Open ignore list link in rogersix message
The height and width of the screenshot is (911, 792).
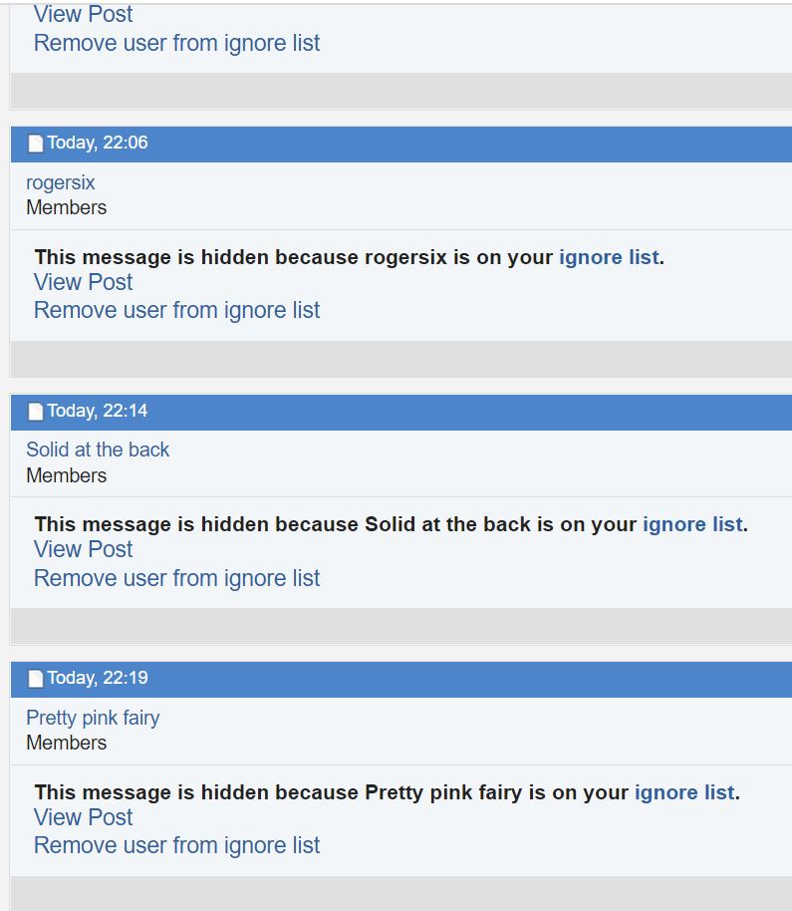point(609,257)
